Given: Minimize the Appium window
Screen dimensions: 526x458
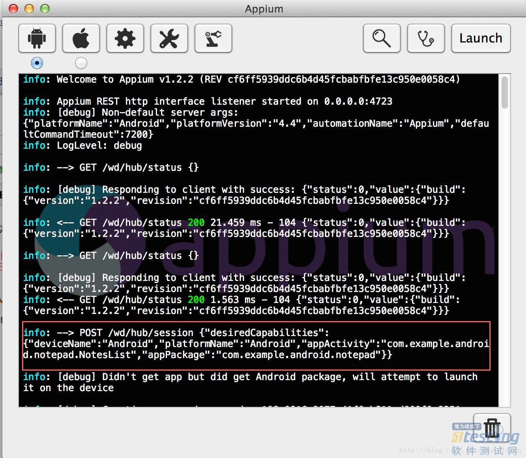Looking at the screenshot, I should [29, 9].
